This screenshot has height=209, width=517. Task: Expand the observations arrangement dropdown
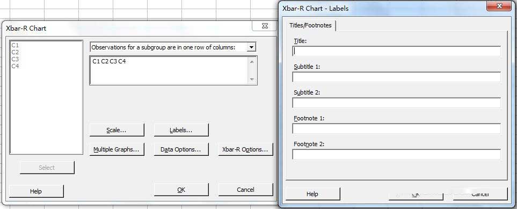click(x=251, y=47)
